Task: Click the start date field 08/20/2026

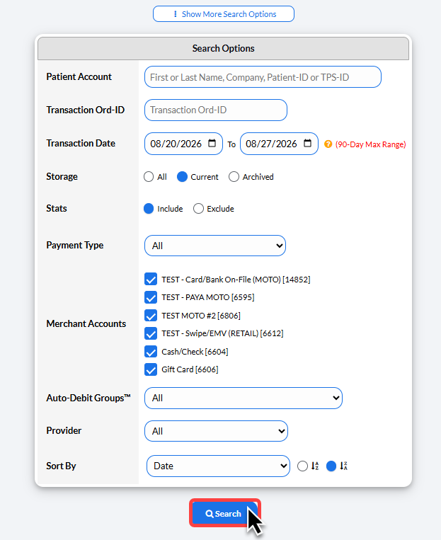Action: pos(183,144)
